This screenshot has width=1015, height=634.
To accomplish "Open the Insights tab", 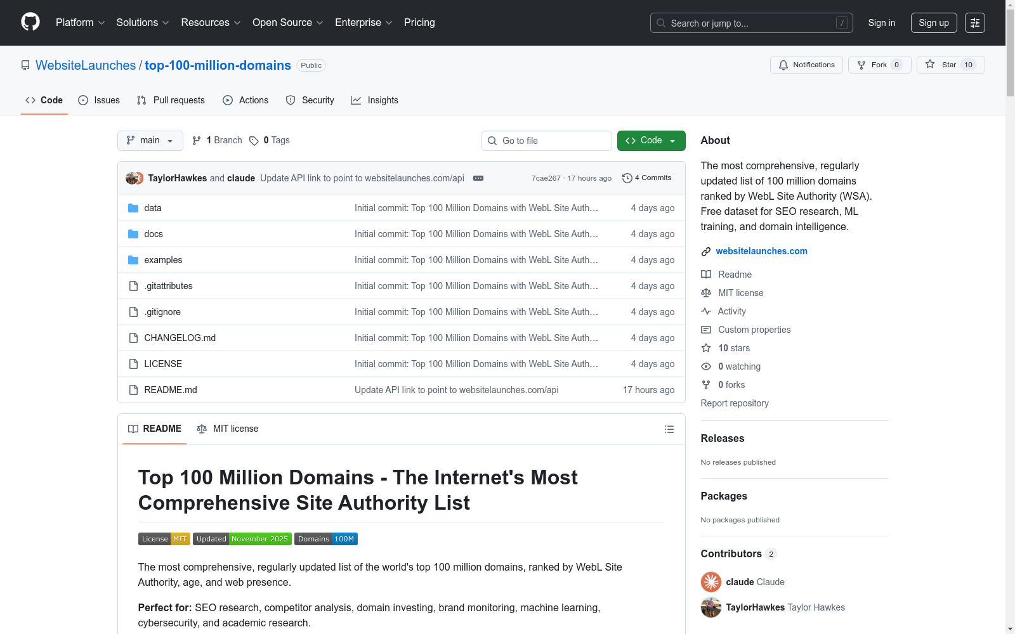I will coord(375,100).
